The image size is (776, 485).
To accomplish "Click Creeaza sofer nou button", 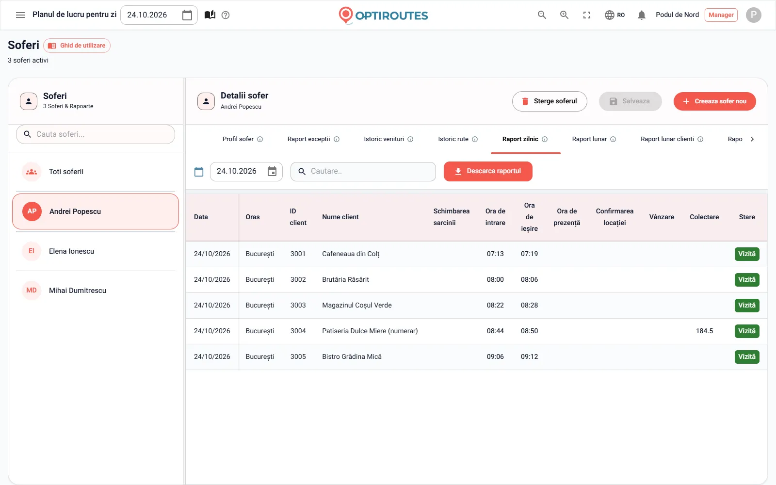I will (714, 101).
